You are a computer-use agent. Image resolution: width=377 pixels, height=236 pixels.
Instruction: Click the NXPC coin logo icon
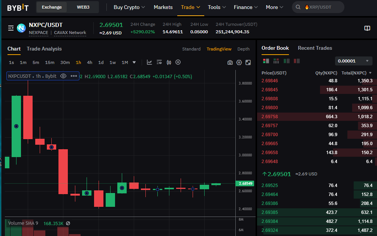point(21,28)
